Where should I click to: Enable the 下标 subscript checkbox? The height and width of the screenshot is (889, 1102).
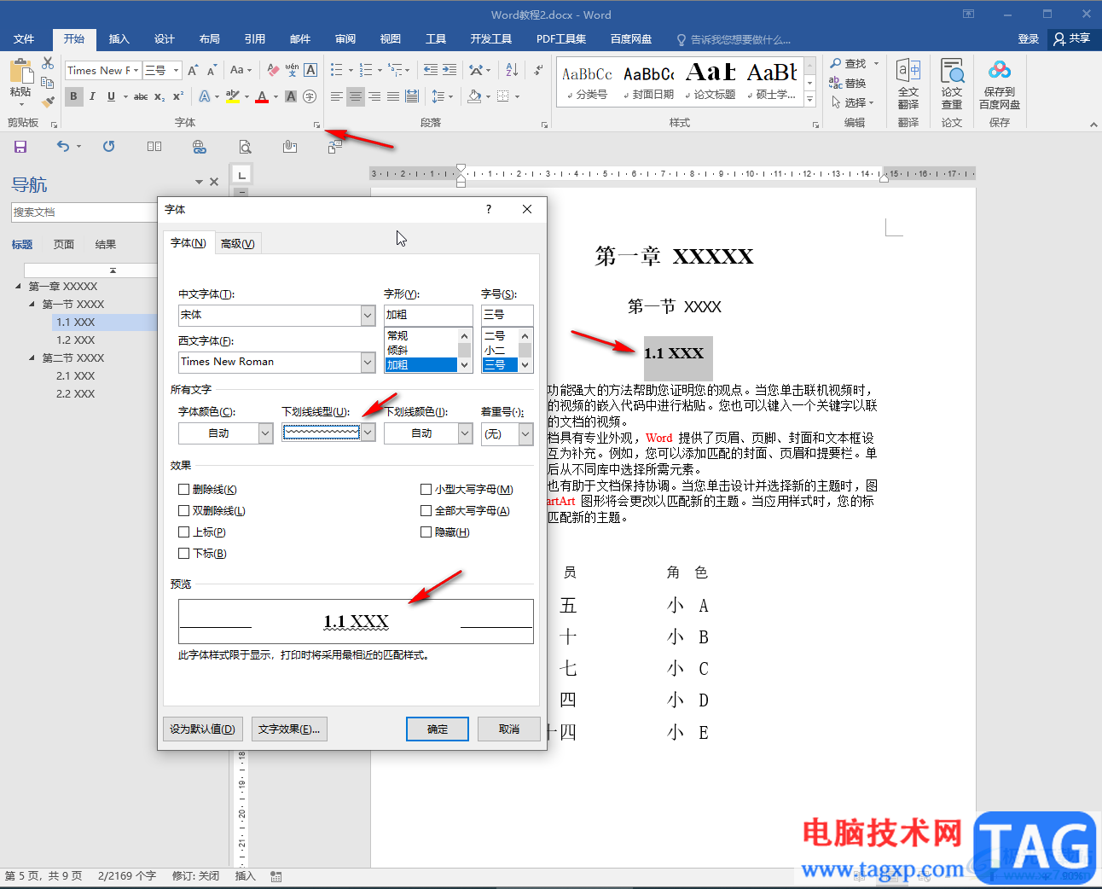183,554
